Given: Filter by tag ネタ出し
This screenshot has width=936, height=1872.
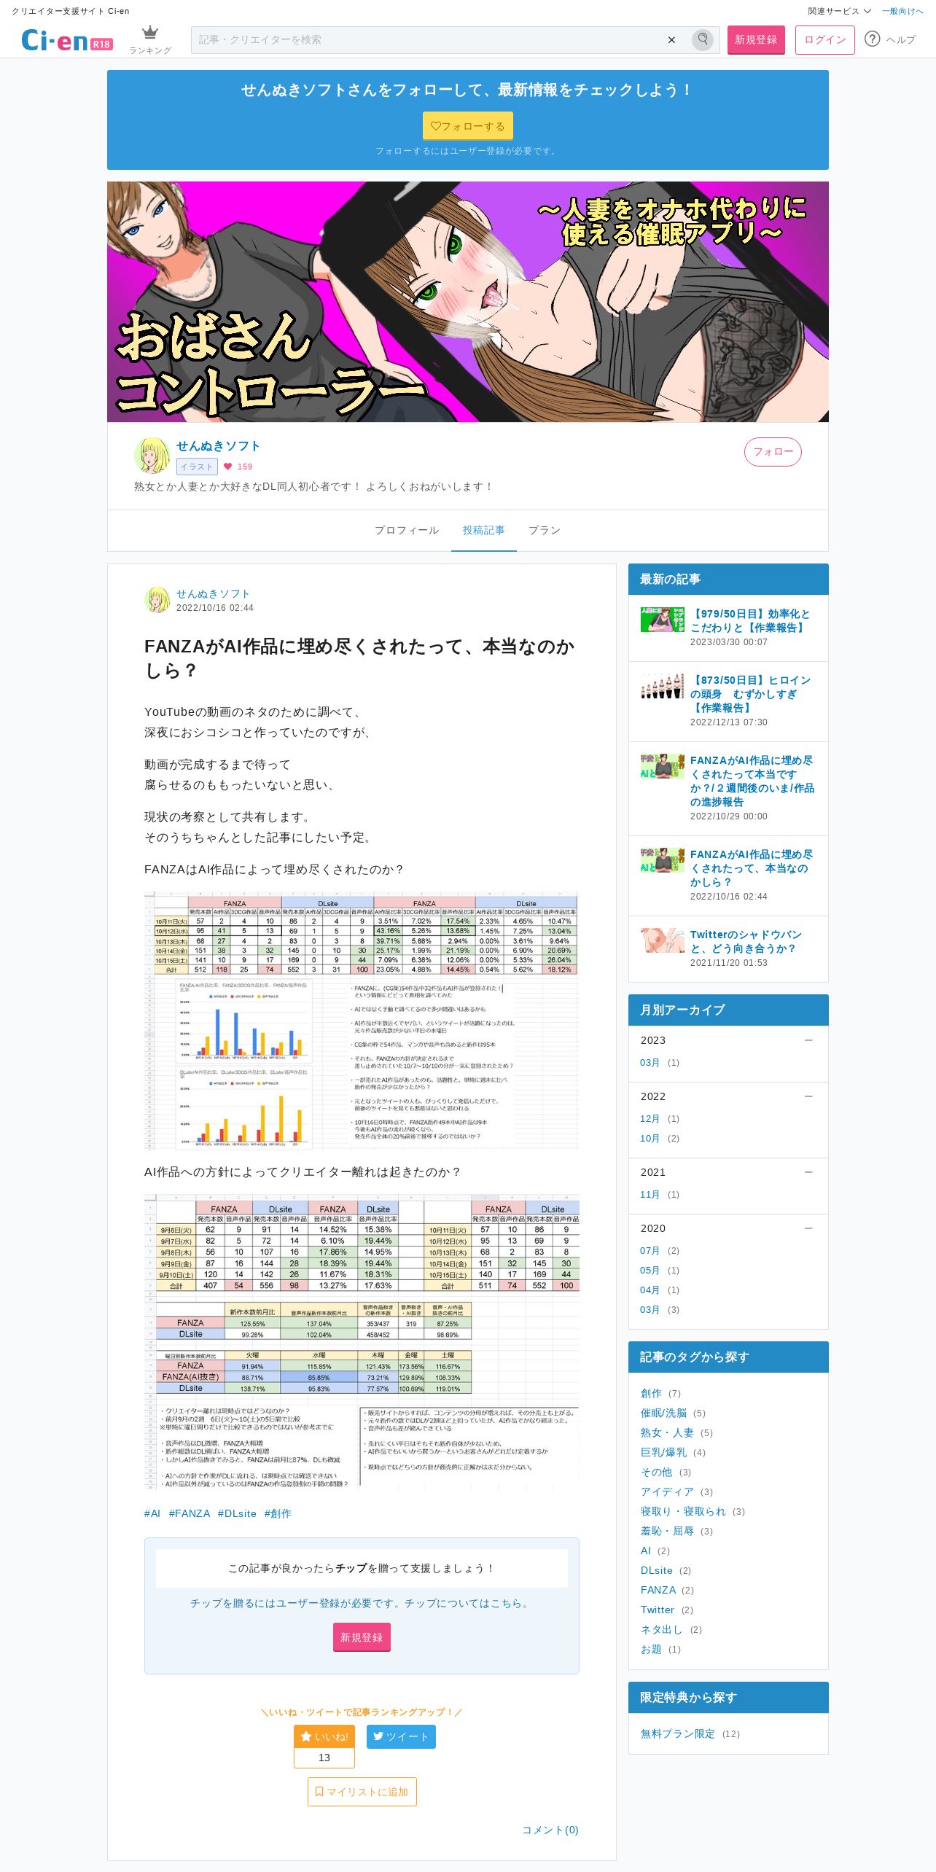Looking at the screenshot, I should point(662,1630).
